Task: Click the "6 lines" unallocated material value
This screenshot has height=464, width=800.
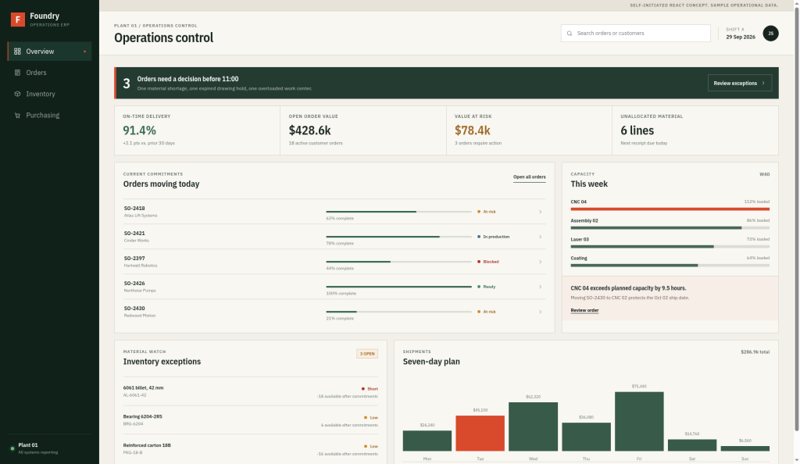Action: tap(637, 130)
